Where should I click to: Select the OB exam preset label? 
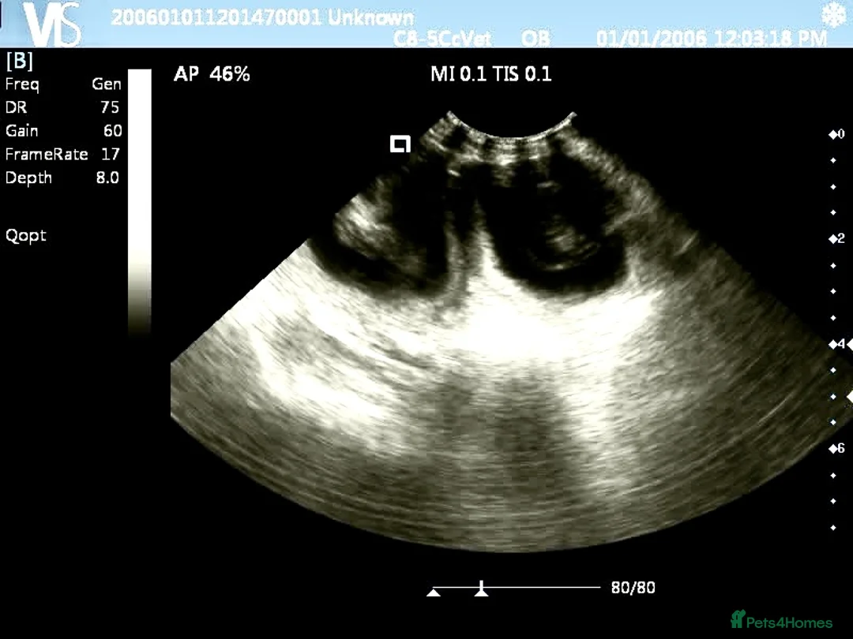point(537,39)
